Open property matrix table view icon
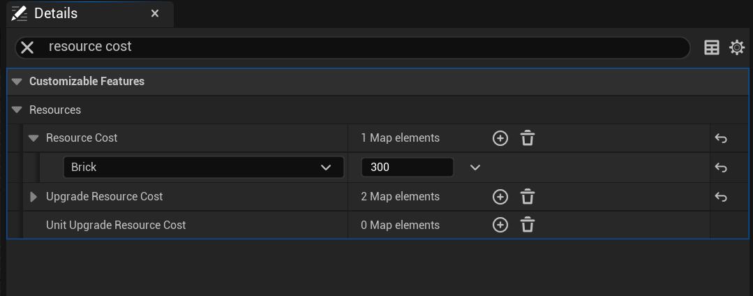This screenshot has height=296, width=753. (x=712, y=47)
